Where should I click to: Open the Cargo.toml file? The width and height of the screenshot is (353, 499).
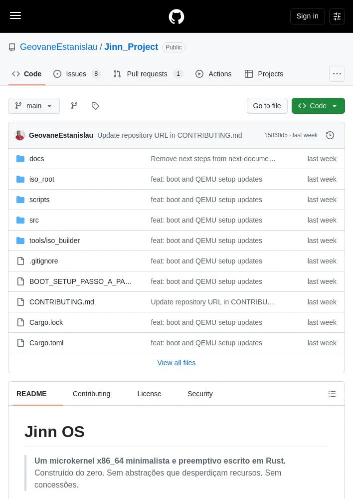pos(46,343)
